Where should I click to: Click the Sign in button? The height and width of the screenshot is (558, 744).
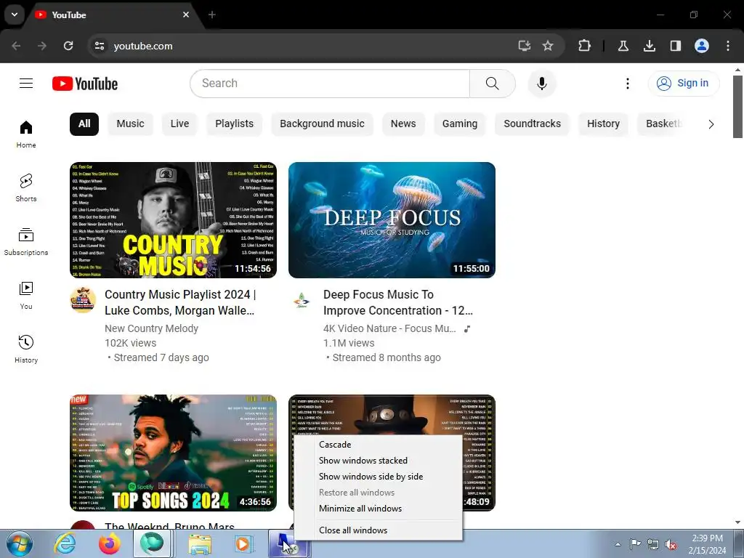point(683,84)
